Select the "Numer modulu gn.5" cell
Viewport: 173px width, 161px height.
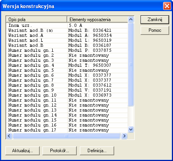click(x=37, y=70)
